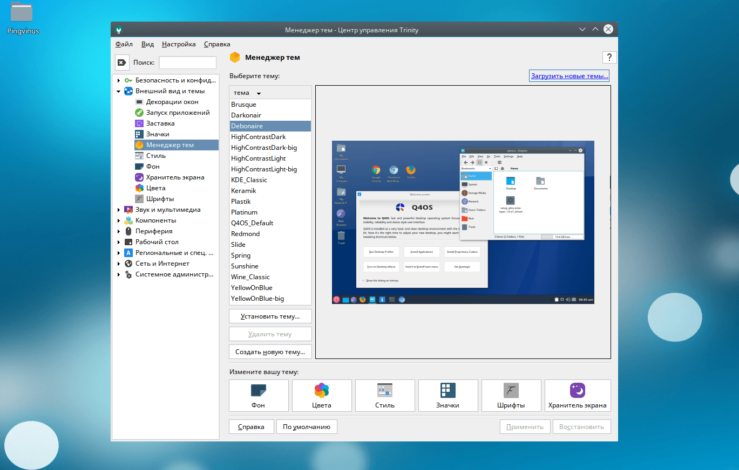Open the Вид menu

[x=147, y=44]
